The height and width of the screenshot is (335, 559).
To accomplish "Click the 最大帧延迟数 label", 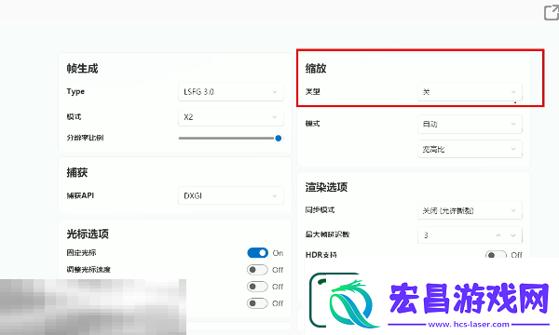I will click(327, 234).
